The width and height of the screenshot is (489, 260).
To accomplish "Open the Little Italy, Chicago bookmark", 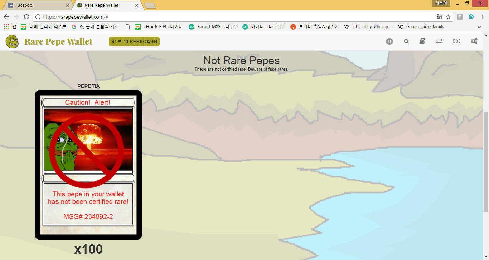I will 368,27.
